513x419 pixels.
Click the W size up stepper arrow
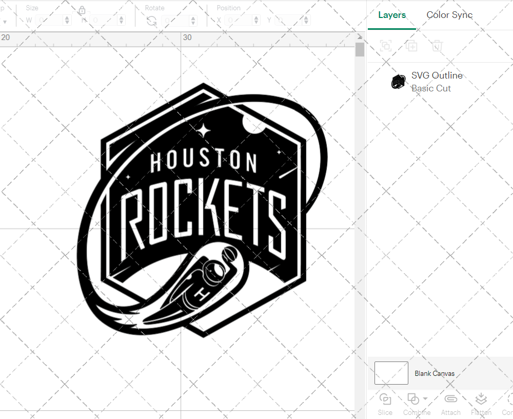[67, 17]
